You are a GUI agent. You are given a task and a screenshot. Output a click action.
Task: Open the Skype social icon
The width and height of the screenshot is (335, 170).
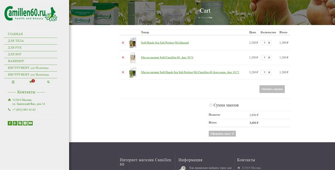point(20,123)
